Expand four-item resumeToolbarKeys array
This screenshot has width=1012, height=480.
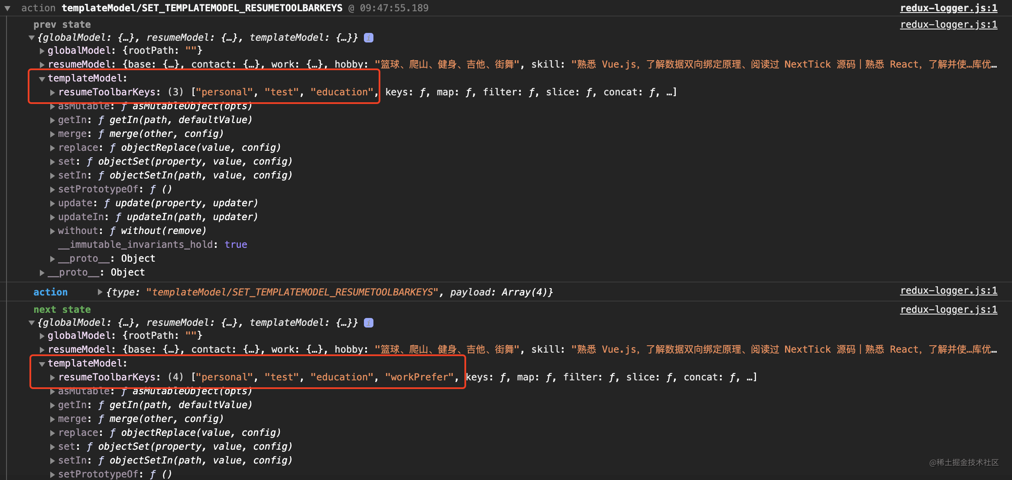click(52, 377)
